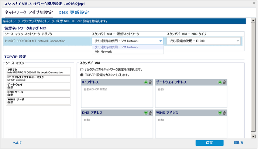Select the Intel(R) PRO/1000 MT adapter row

point(47,41)
